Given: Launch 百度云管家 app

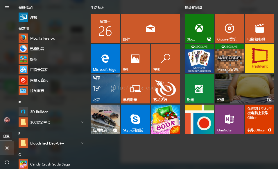Looking at the screenshot, I should (51, 70).
